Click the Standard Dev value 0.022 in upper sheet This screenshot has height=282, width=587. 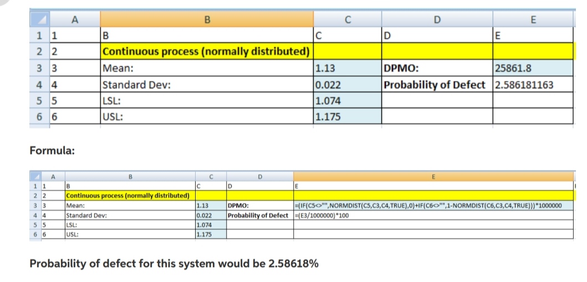(x=347, y=85)
